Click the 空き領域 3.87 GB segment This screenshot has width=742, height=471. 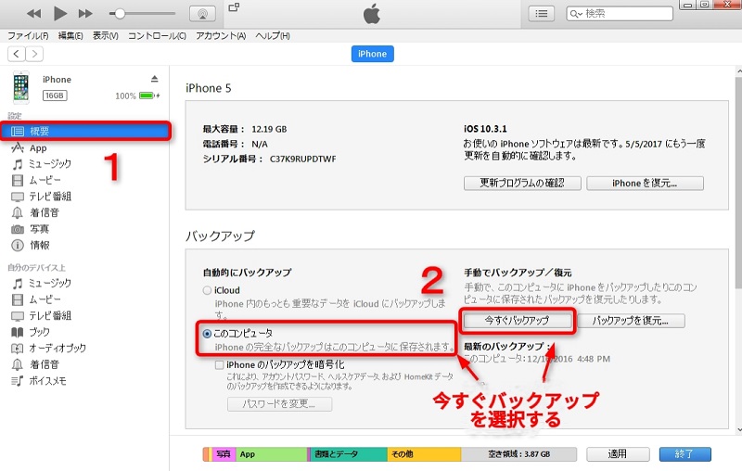[x=518, y=454]
